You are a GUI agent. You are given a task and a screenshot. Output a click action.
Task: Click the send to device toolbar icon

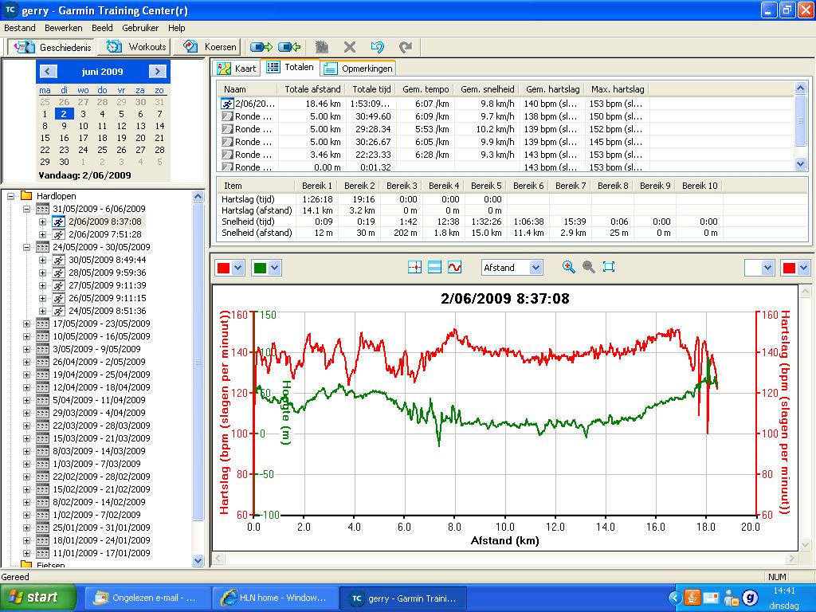tap(261, 47)
